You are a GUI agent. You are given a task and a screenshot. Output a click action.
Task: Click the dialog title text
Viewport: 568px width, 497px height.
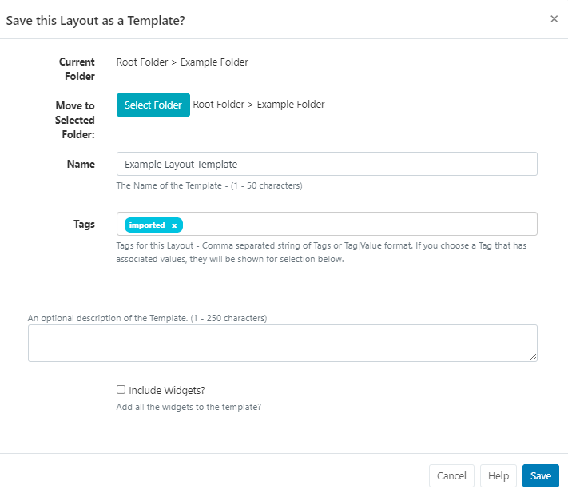pos(96,20)
